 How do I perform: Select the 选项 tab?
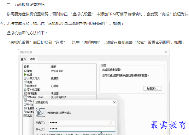click(x=32, y=59)
